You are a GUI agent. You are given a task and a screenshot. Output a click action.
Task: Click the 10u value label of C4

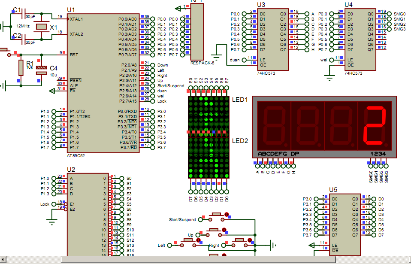tap(53, 75)
